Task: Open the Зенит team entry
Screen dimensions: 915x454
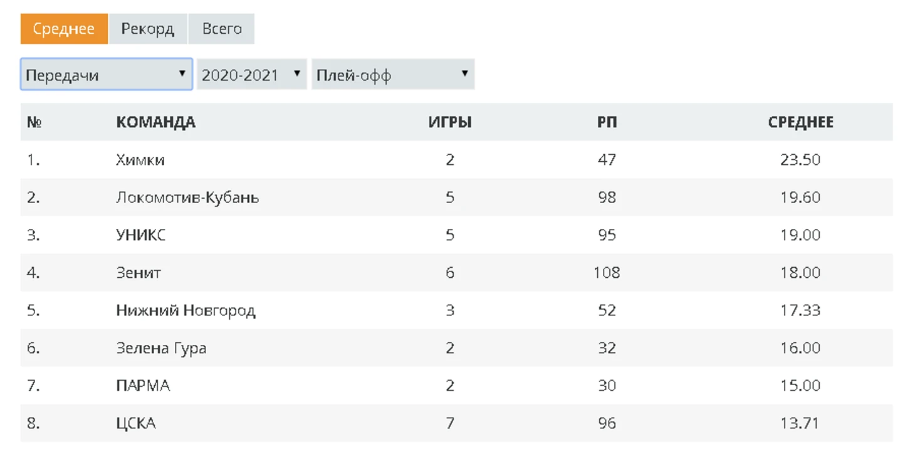Action: pos(139,273)
